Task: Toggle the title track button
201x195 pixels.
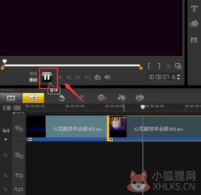Action: pos(19,175)
